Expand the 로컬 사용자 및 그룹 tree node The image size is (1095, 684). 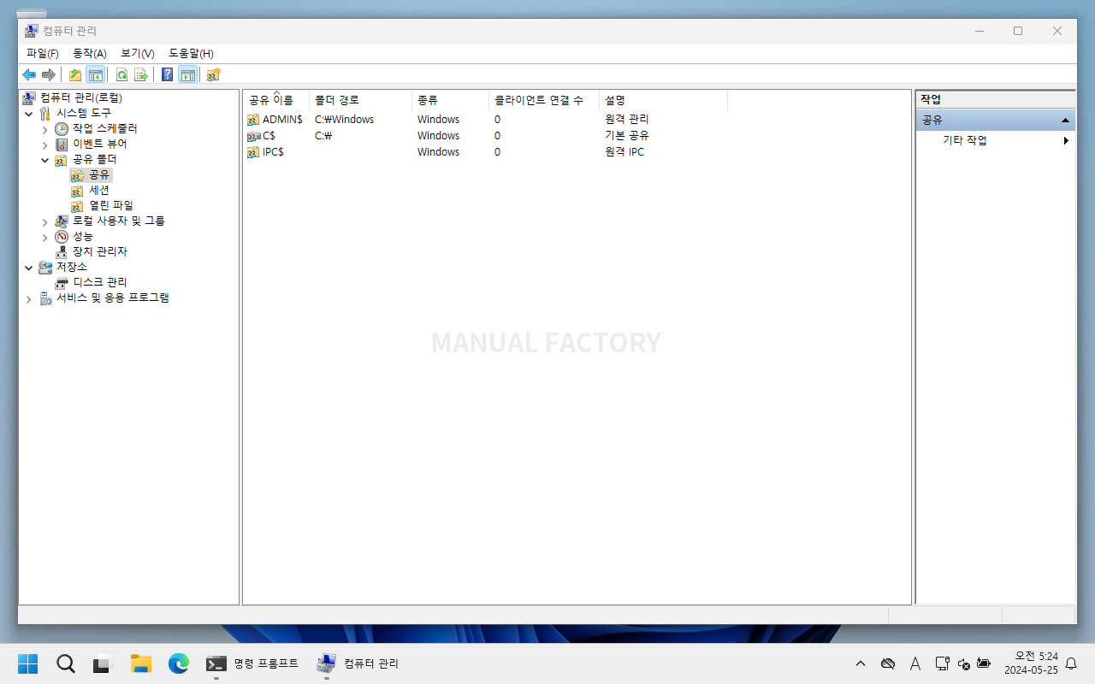(44, 221)
